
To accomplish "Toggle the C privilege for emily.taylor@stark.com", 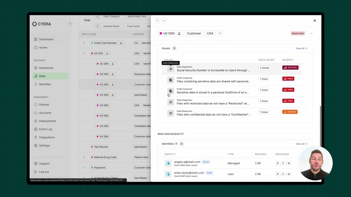I will (x=283, y=174).
